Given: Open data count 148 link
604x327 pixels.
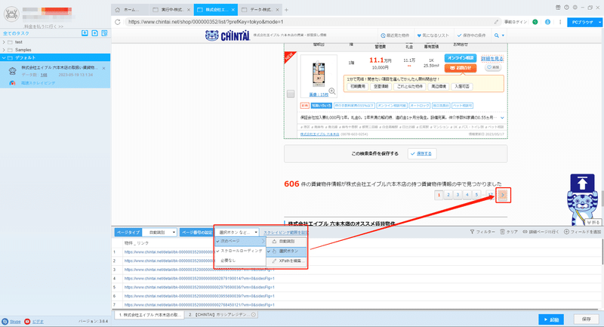Looking at the screenshot, I should pos(44,75).
